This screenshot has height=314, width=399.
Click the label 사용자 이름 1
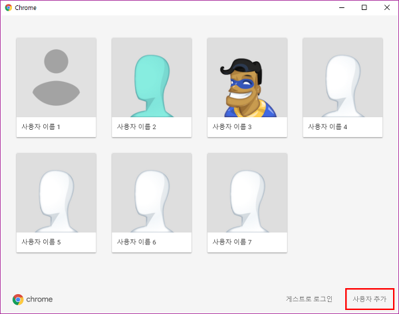click(x=41, y=127)
